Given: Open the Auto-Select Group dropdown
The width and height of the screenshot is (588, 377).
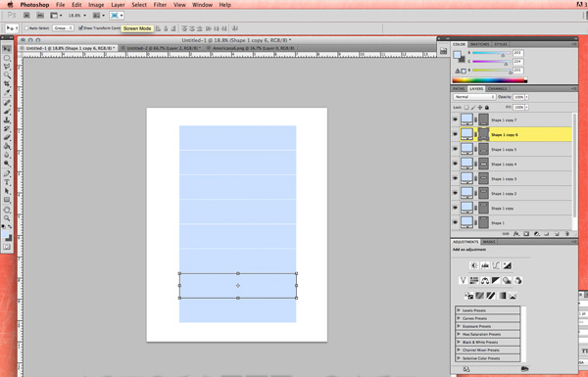Looking at the screenshot, I should (63, 28).
